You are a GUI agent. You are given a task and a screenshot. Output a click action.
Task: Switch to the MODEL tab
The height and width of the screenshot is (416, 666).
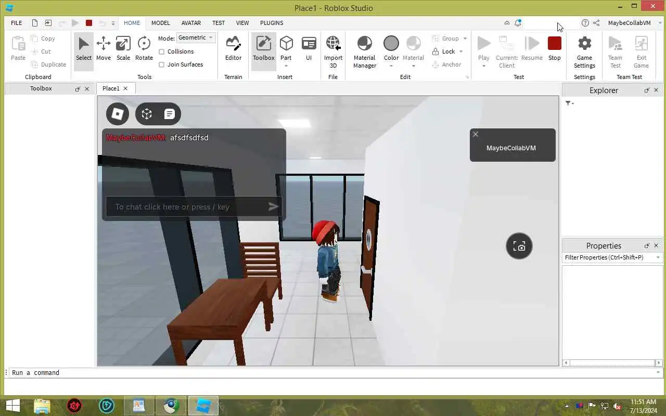tap(161, 23)
